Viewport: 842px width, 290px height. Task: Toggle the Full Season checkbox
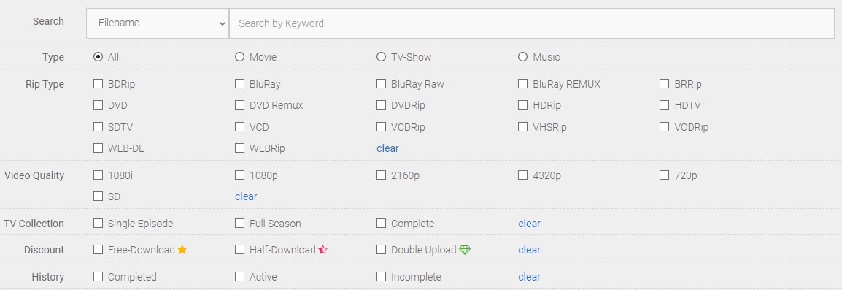tap(239, 224)
